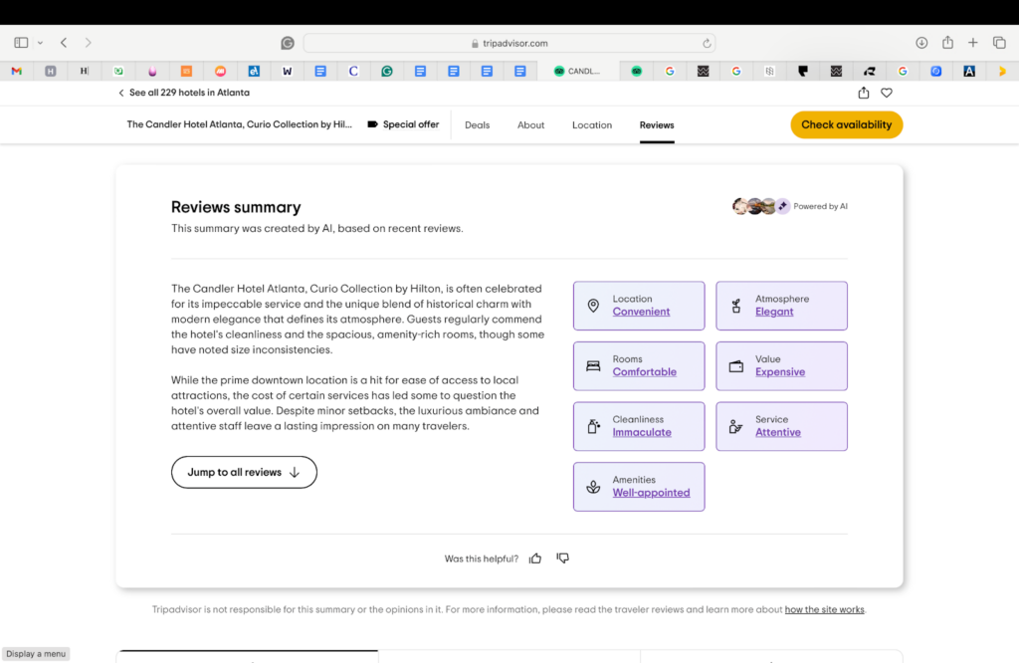Open the Convenient location link
Screen dimensions: 1019x663
pyautogui.click(x=641, y=312)
